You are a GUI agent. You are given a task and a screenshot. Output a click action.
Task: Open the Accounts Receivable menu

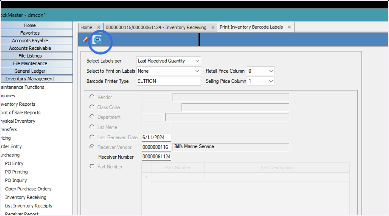pos(36,48)
